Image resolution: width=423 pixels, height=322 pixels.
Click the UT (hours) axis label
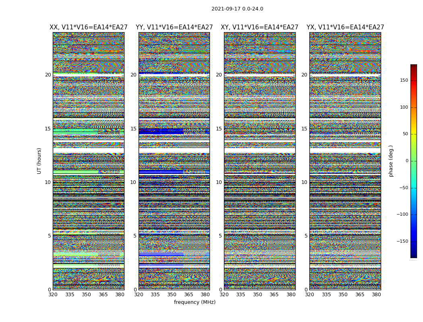pos(39,161)
